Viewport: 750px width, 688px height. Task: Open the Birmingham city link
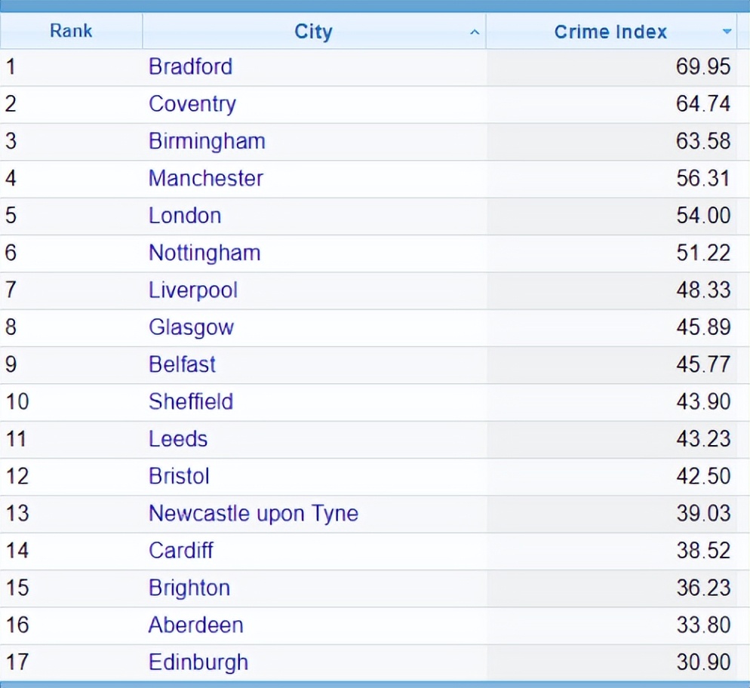pyautogui.click(x=207, y=141)
